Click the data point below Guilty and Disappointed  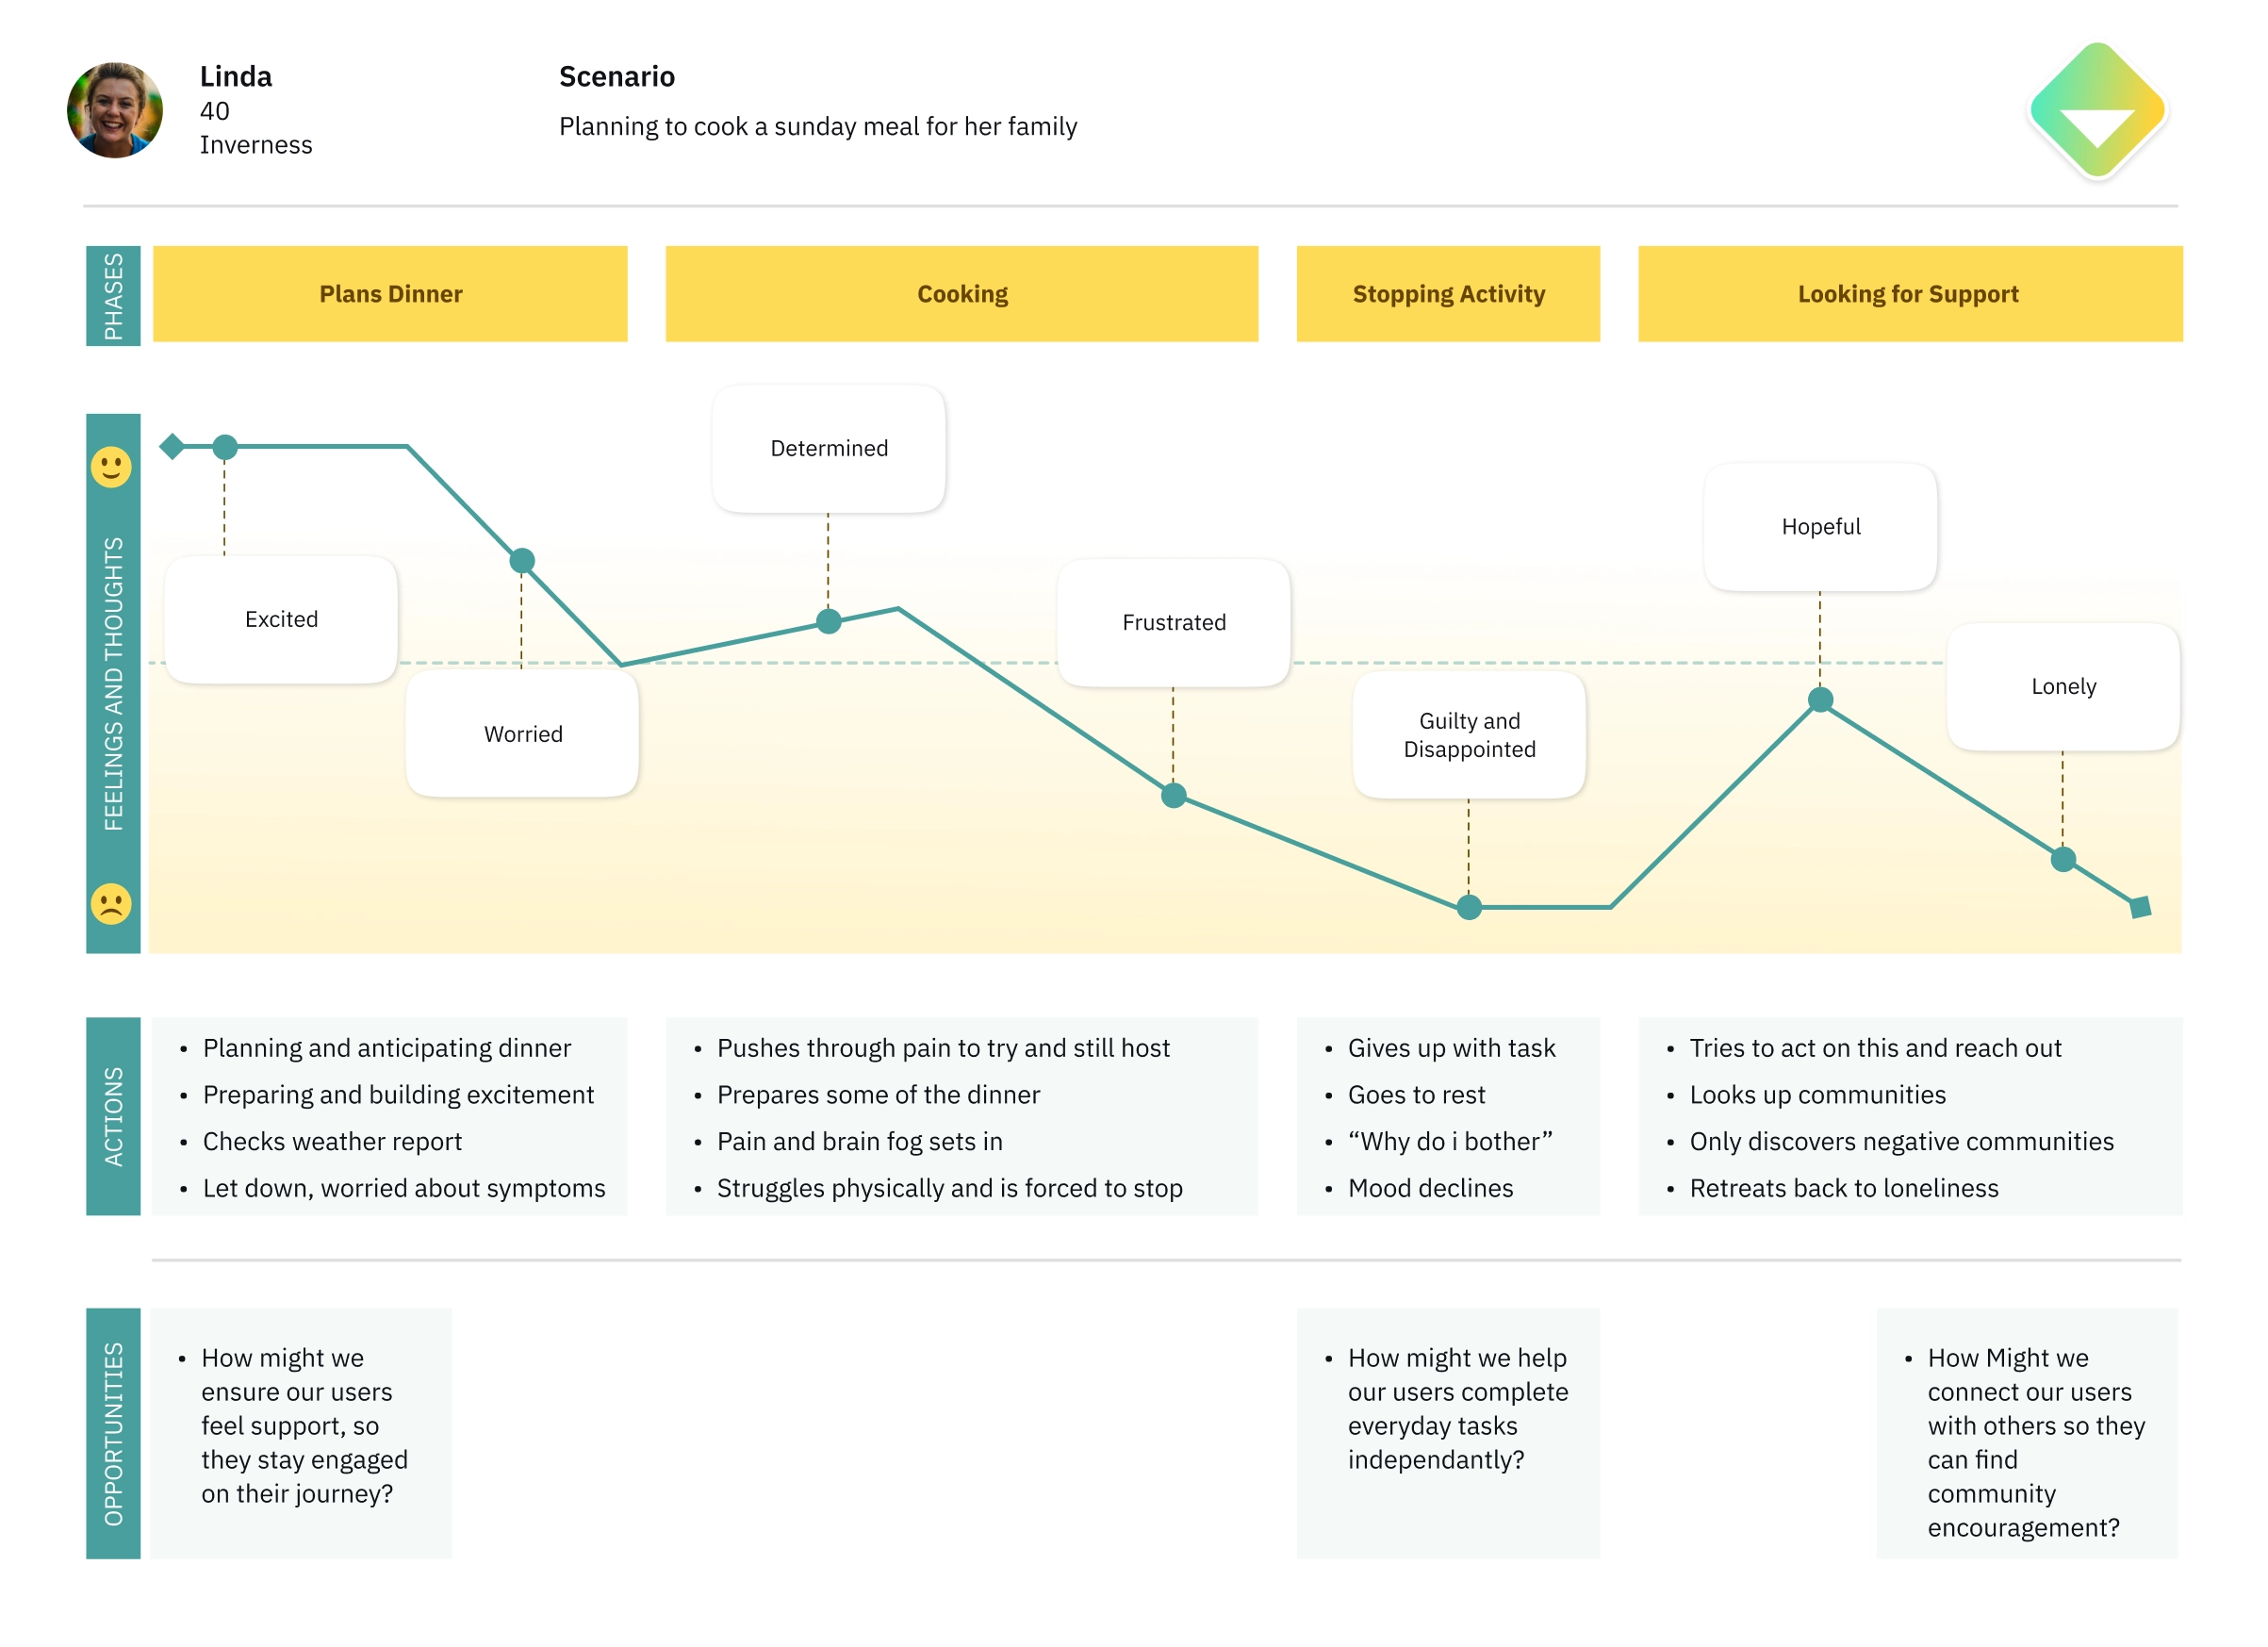1468,907
